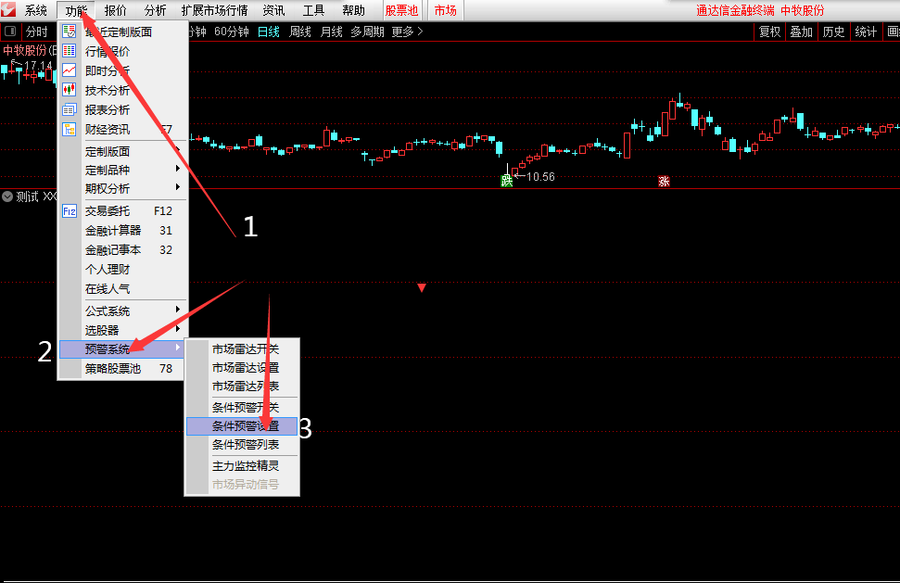Click the 最近定制版面 menu icon

pos(69,32)
